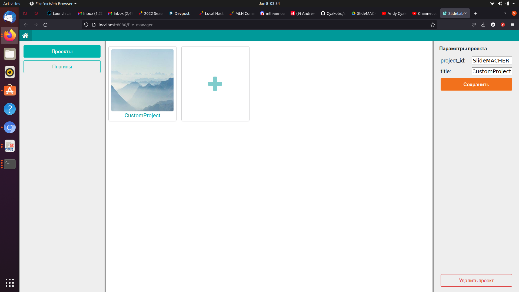
Task: Open a new browser tab
Action: pyautogui.click(x=476, y=13)
